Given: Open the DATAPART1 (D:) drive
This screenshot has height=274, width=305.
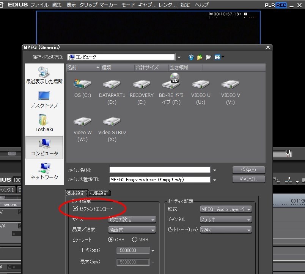Looking at the screenshot, I should [112, 91].
